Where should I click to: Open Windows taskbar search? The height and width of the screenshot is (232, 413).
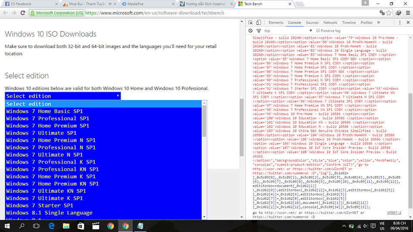point(22,226)
